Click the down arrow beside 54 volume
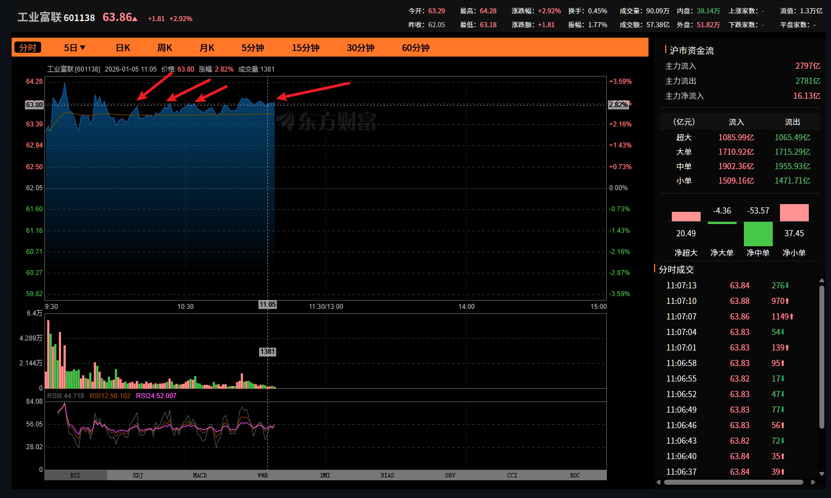The width and height of the screenshot is (831, 498). (x=782, y=332)
